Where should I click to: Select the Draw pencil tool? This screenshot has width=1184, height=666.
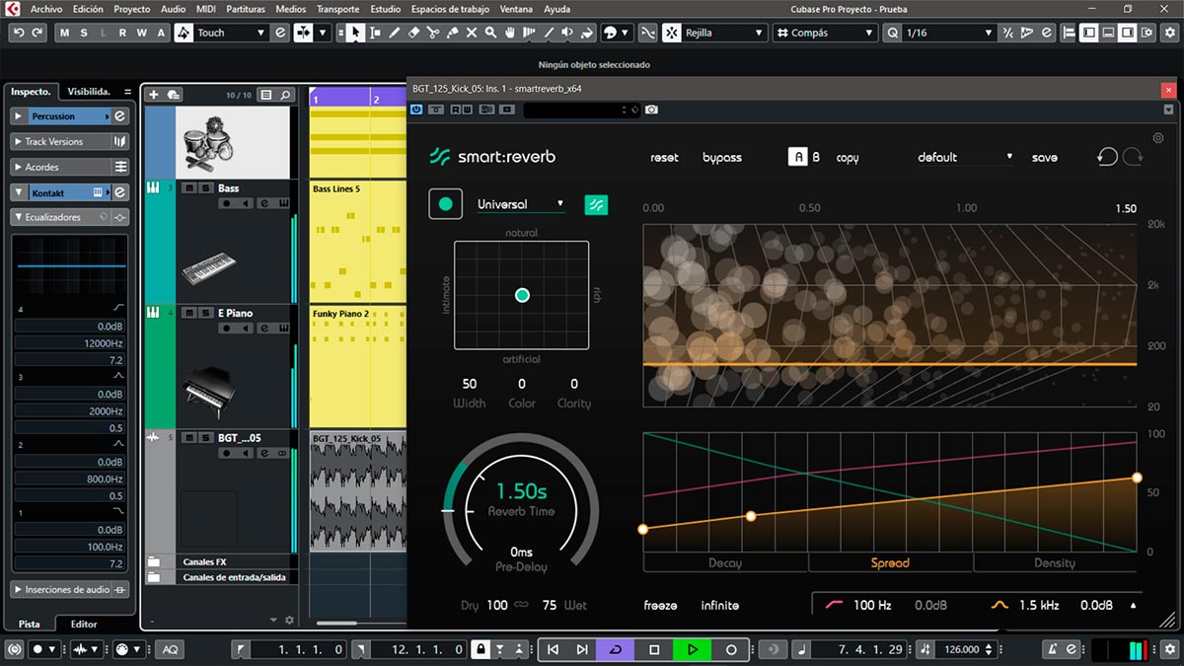395,33
